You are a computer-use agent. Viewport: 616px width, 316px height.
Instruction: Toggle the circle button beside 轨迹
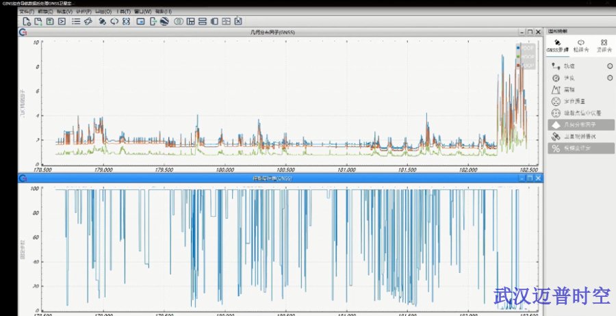pos(610,66)
